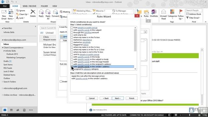Click the Unread/Read icon
The image size is (208, 117).
click(163, 12)
